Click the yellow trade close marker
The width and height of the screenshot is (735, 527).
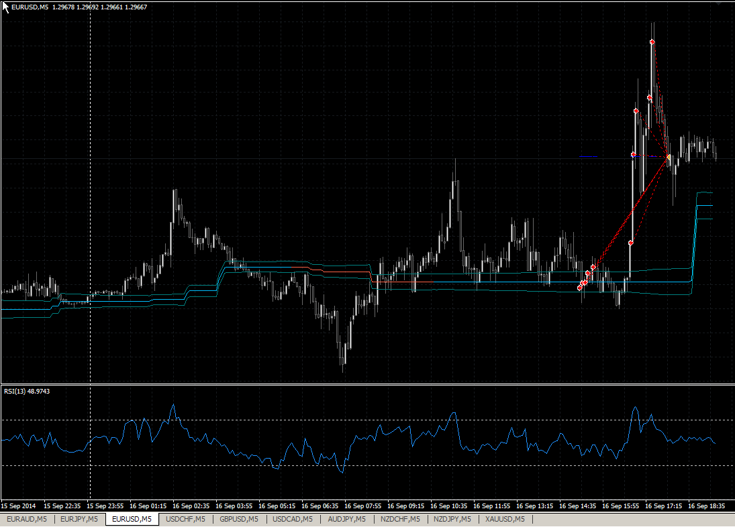click(x=669, y=157)
